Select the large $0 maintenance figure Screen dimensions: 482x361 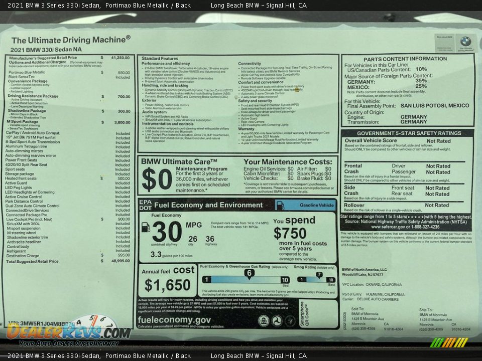click(x=157, y=179)
